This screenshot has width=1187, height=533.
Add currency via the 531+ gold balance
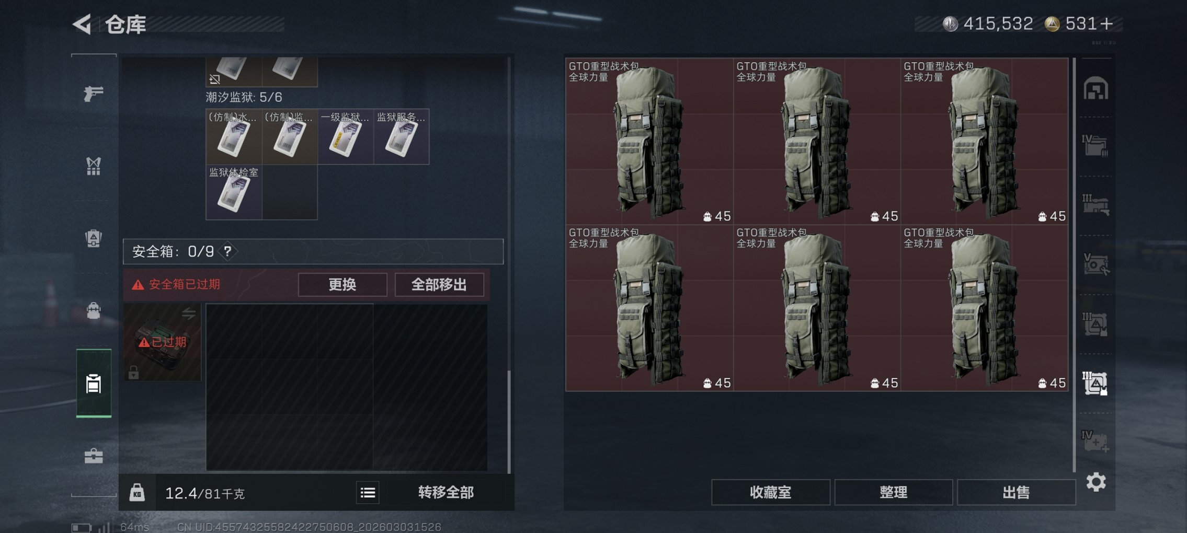tap(1080, 24)
